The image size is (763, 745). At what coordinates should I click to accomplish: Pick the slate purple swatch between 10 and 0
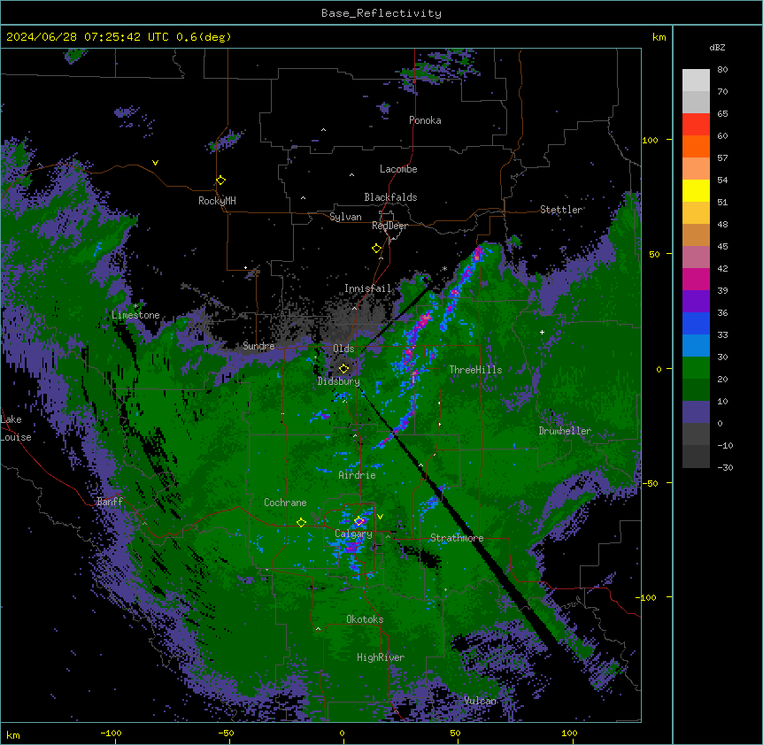tap(696, 412)
